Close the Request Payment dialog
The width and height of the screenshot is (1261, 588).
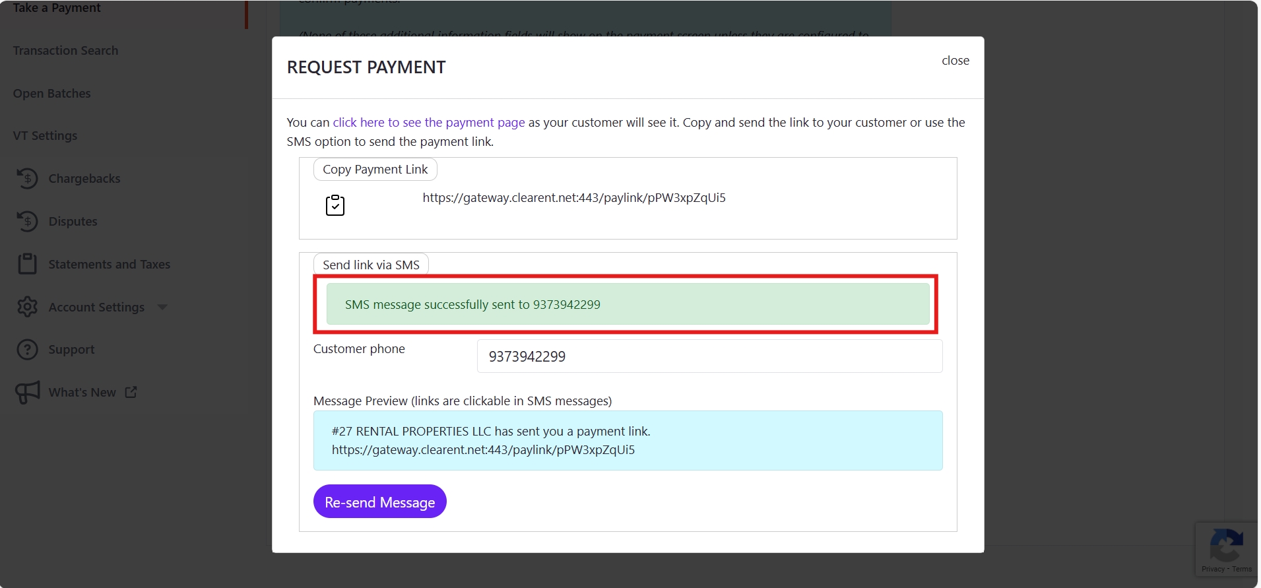955,61
